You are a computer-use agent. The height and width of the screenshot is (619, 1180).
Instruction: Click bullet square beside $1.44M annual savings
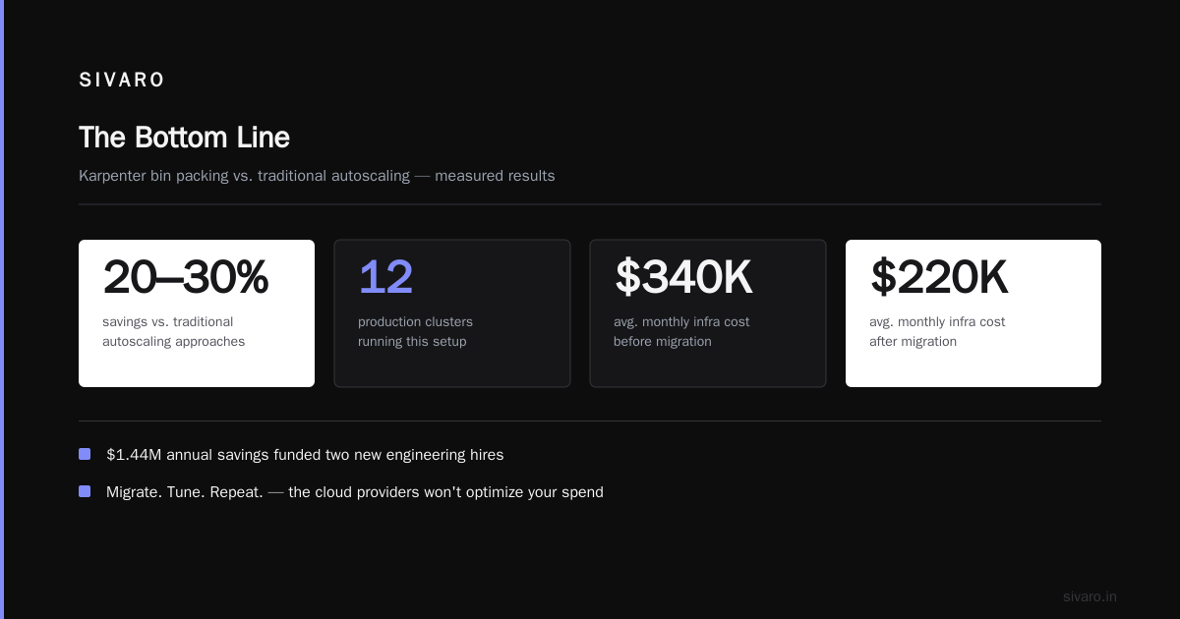(85, 454)
